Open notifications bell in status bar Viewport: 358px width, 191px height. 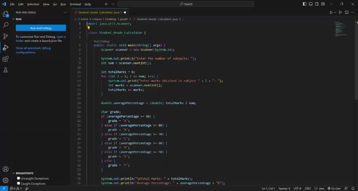click(353, 188)
